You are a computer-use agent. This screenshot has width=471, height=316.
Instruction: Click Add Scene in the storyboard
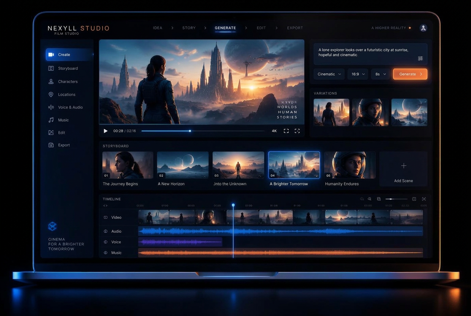403,169
